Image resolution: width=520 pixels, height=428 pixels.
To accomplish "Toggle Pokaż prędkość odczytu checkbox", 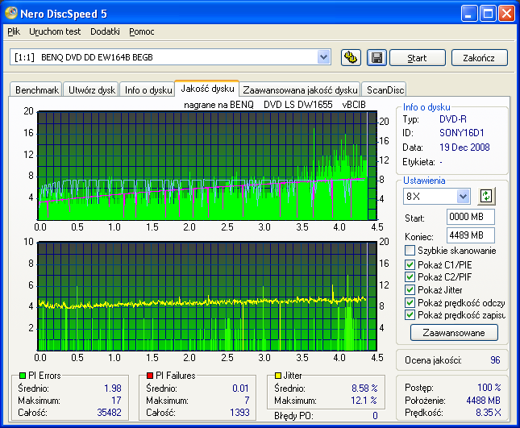I will (x=410, y=303).
